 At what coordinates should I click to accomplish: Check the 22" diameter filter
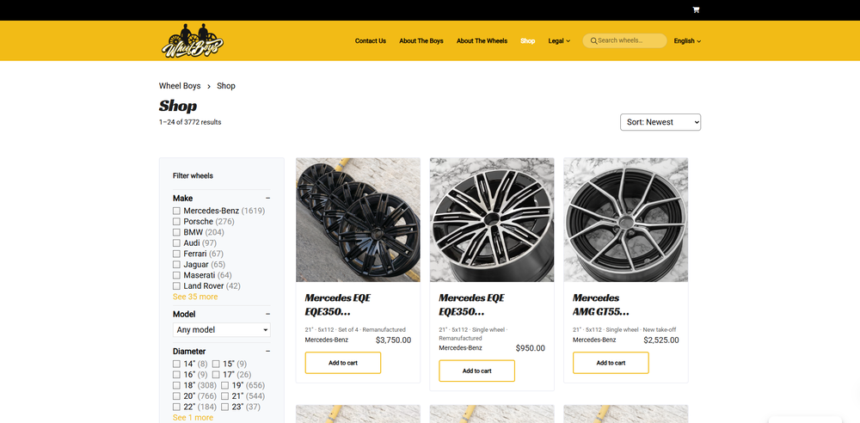(176, 407)
